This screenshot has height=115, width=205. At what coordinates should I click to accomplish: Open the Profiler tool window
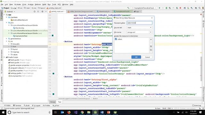click(46, 105)
